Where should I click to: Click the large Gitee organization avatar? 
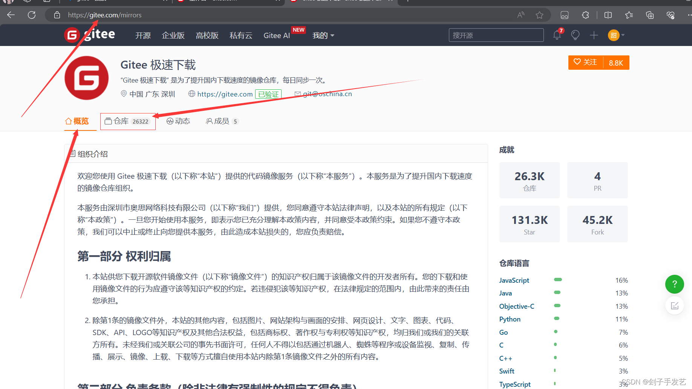click(x=87, y=78)
